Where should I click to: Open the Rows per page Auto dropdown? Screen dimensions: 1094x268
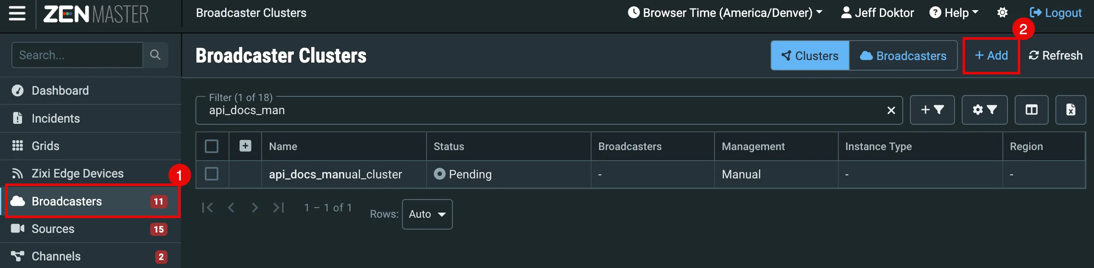point(427,214)
